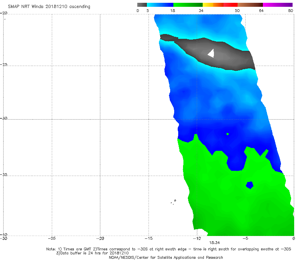Click the small blue patch inside the green region
297x260 pixels.
250,185
